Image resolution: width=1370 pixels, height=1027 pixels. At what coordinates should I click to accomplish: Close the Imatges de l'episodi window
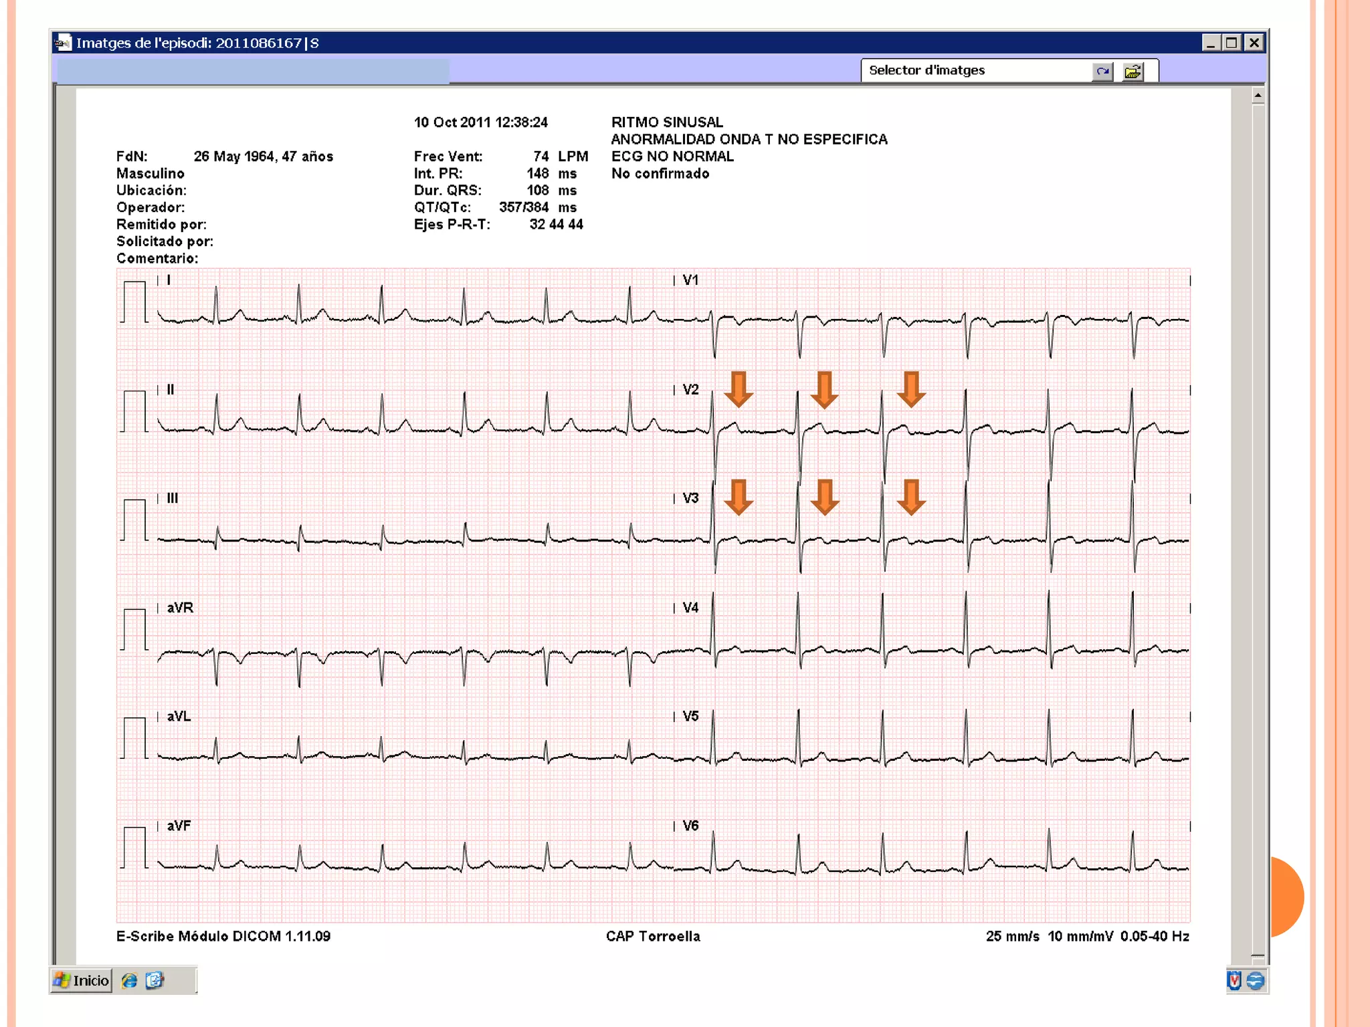click(1254, 43)
